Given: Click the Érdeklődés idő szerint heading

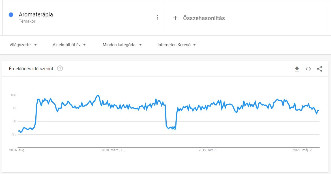Looking at the screenshot, I should tap(31, 69).
